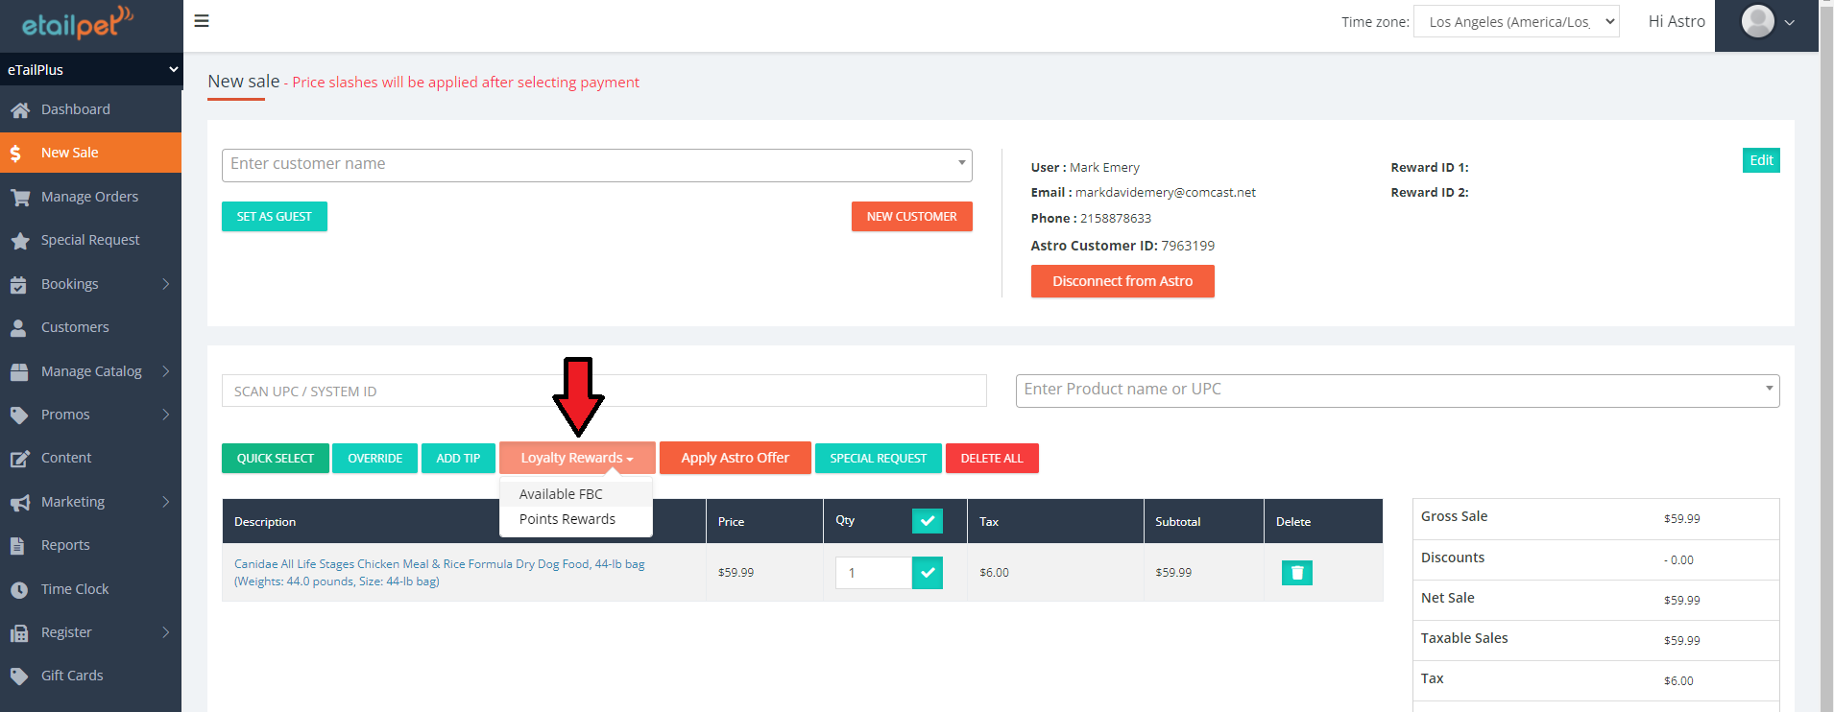This screenshot has width=1834, height=712.
Task: Click the trash icon to delete item
Action: [1296, 573]
